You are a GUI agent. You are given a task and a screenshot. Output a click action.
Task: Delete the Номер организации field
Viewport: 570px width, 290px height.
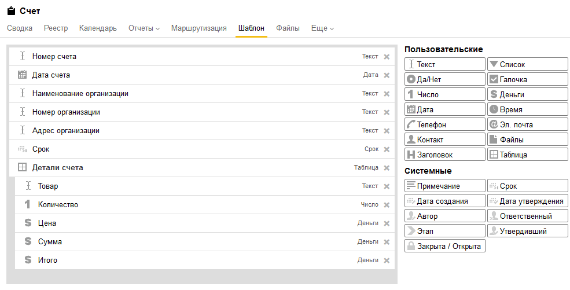(387, 112)
